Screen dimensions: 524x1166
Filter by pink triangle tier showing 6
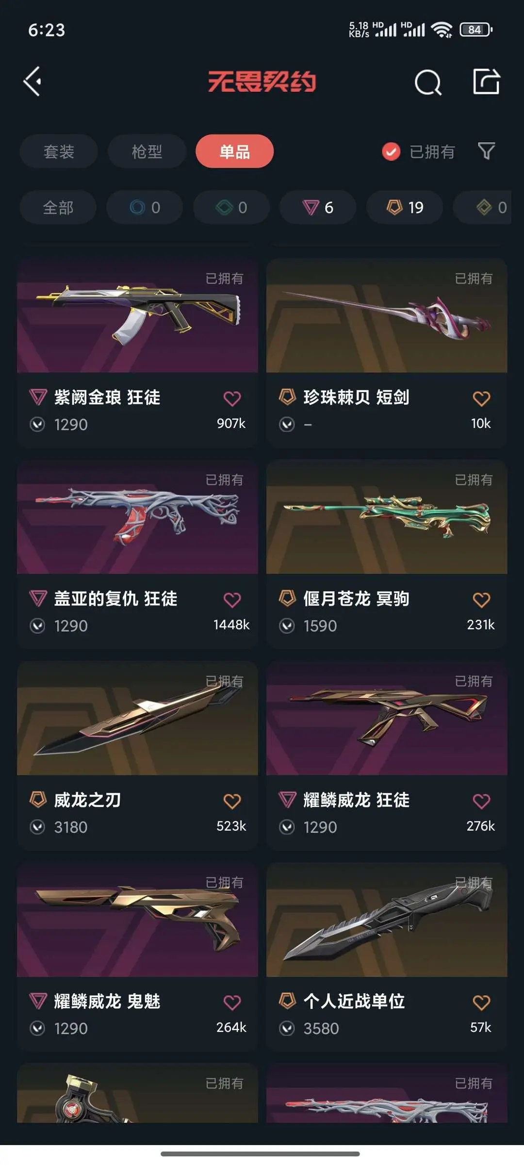coord(318,208)
